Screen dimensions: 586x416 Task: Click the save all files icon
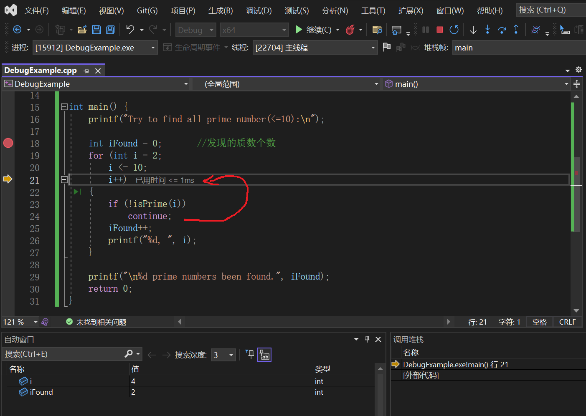110,30
